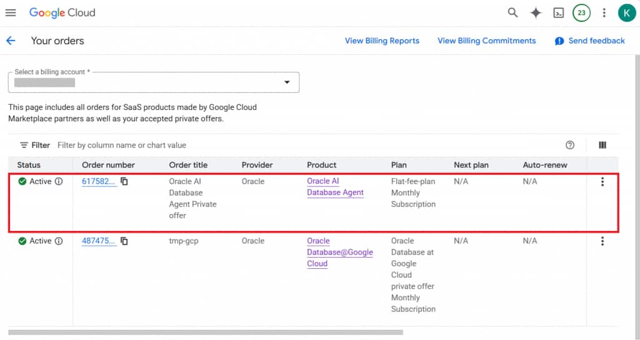Click the Next plan column header
The image size is (640, 340).
pos(471,165)
